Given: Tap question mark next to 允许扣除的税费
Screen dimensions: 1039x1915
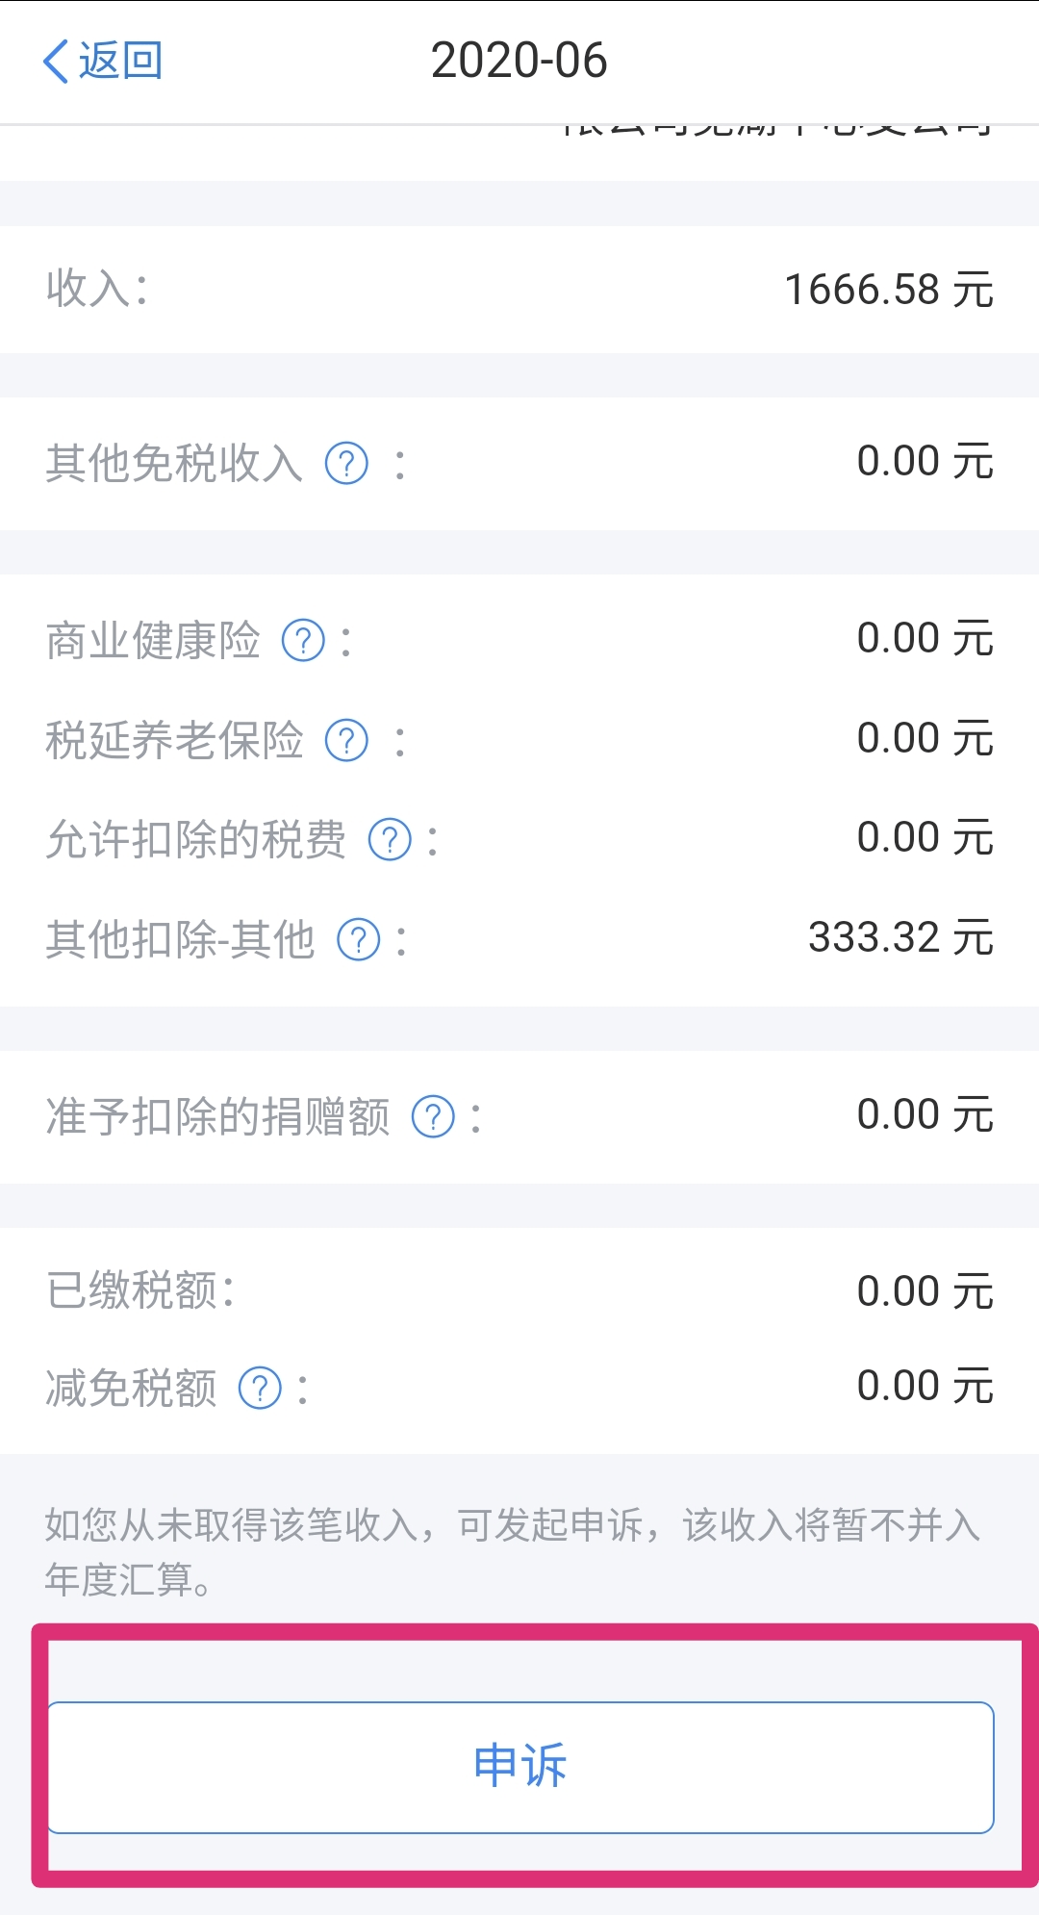Looking at the screenshot, I should [x=391, y=840].
